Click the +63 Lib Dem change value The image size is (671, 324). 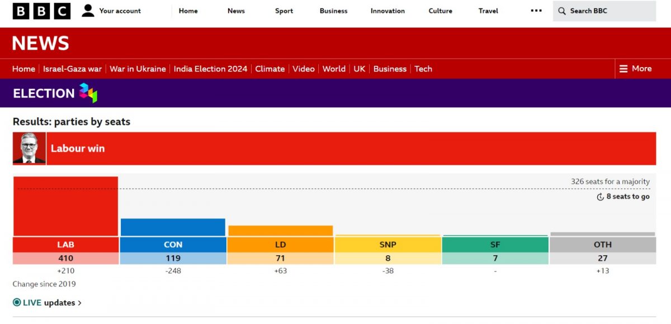(281, 271)
